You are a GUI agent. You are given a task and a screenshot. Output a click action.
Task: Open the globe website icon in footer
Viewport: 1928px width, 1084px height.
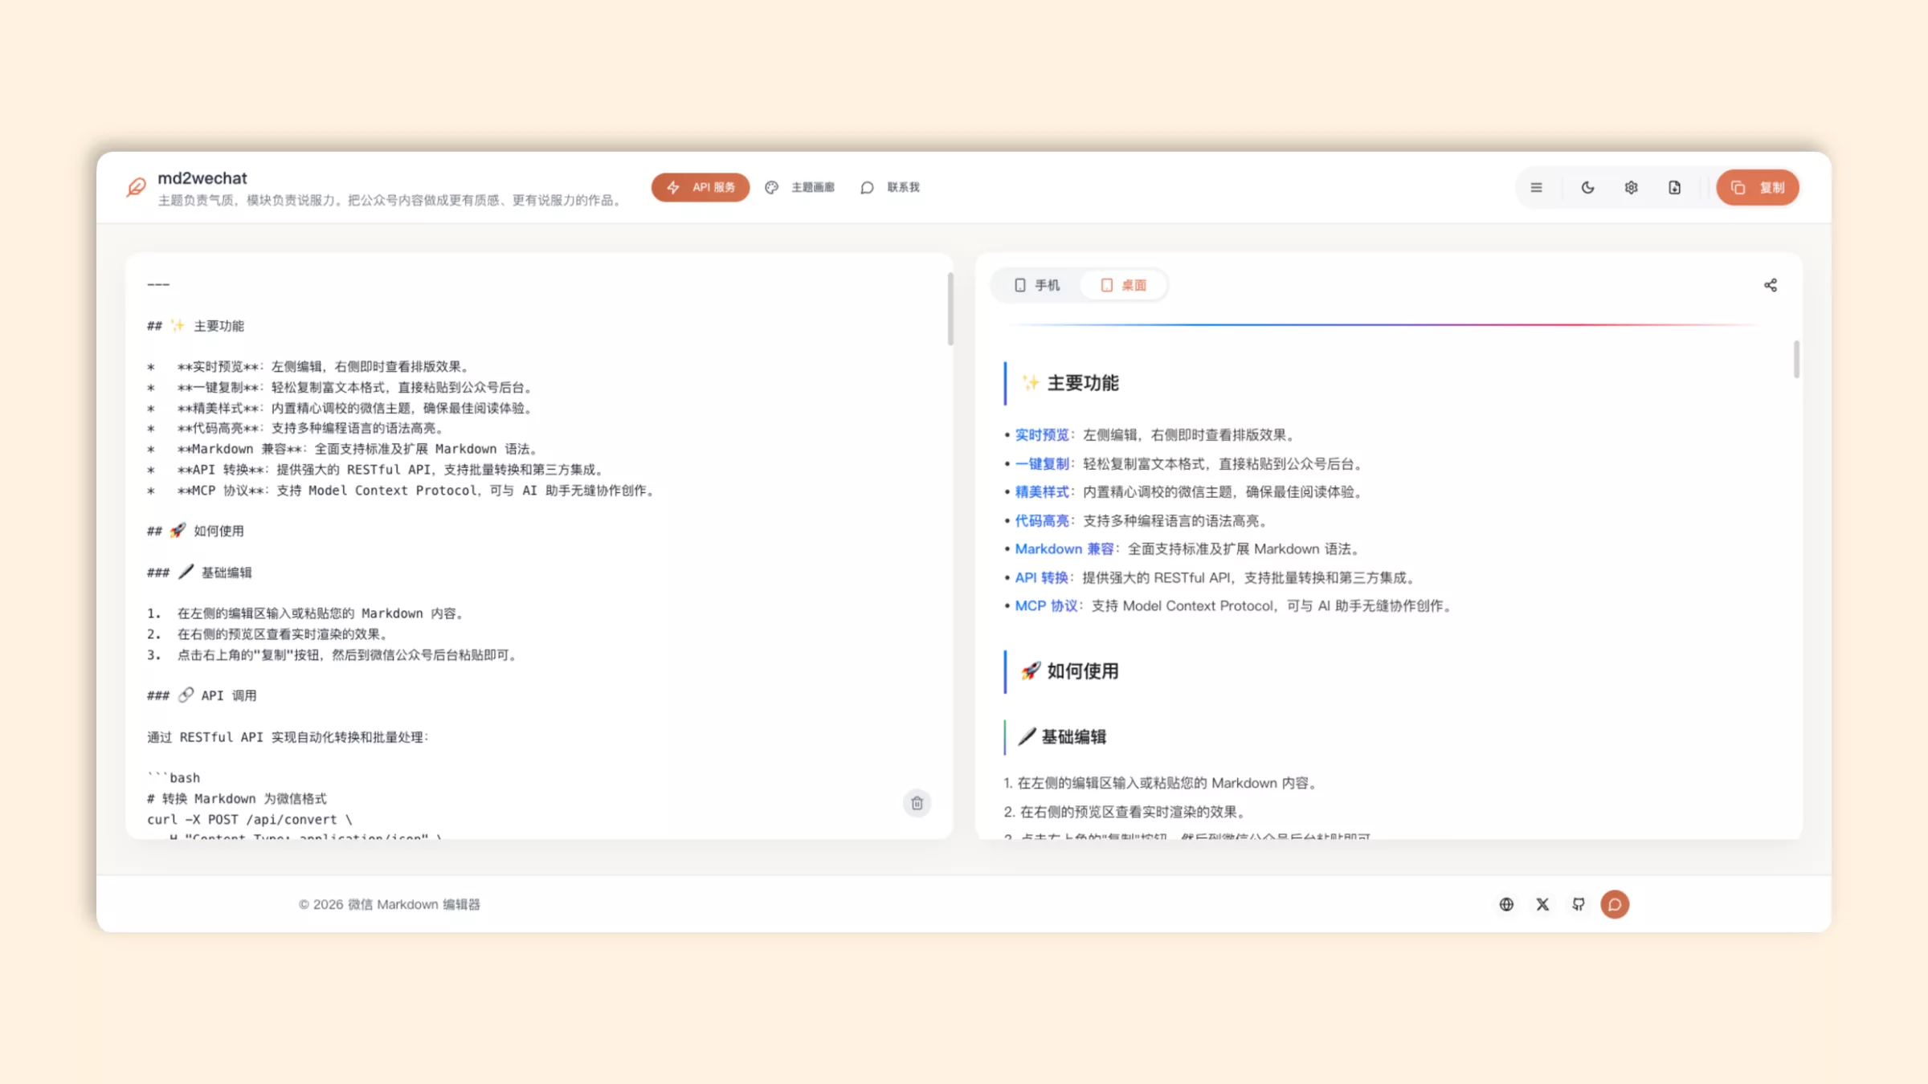(x=1506, y=904)
